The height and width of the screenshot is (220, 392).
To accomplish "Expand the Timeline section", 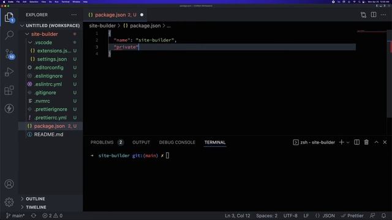I will (x=50, y=207).
